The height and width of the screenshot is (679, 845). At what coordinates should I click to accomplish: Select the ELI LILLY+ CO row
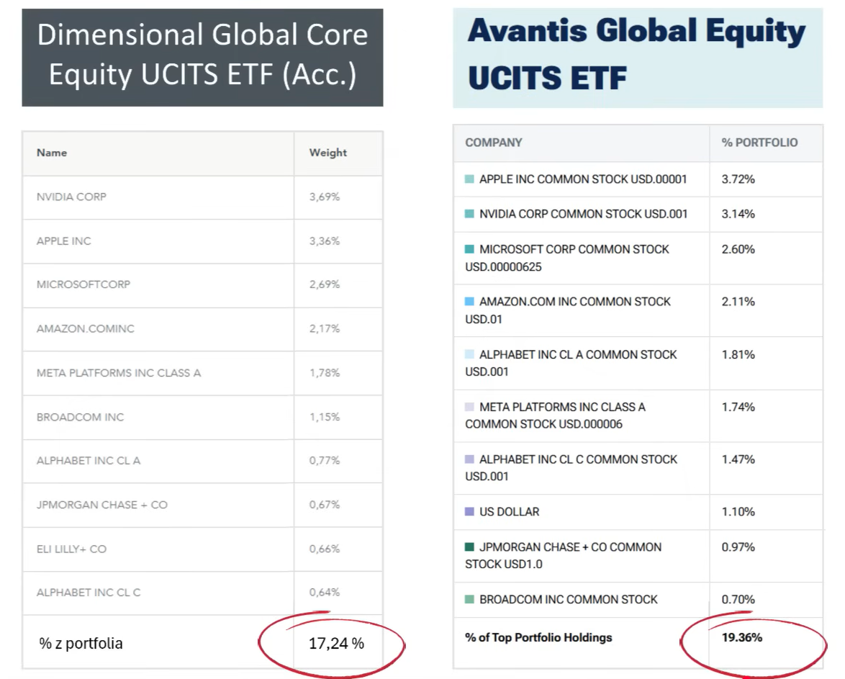coord(203,549)
